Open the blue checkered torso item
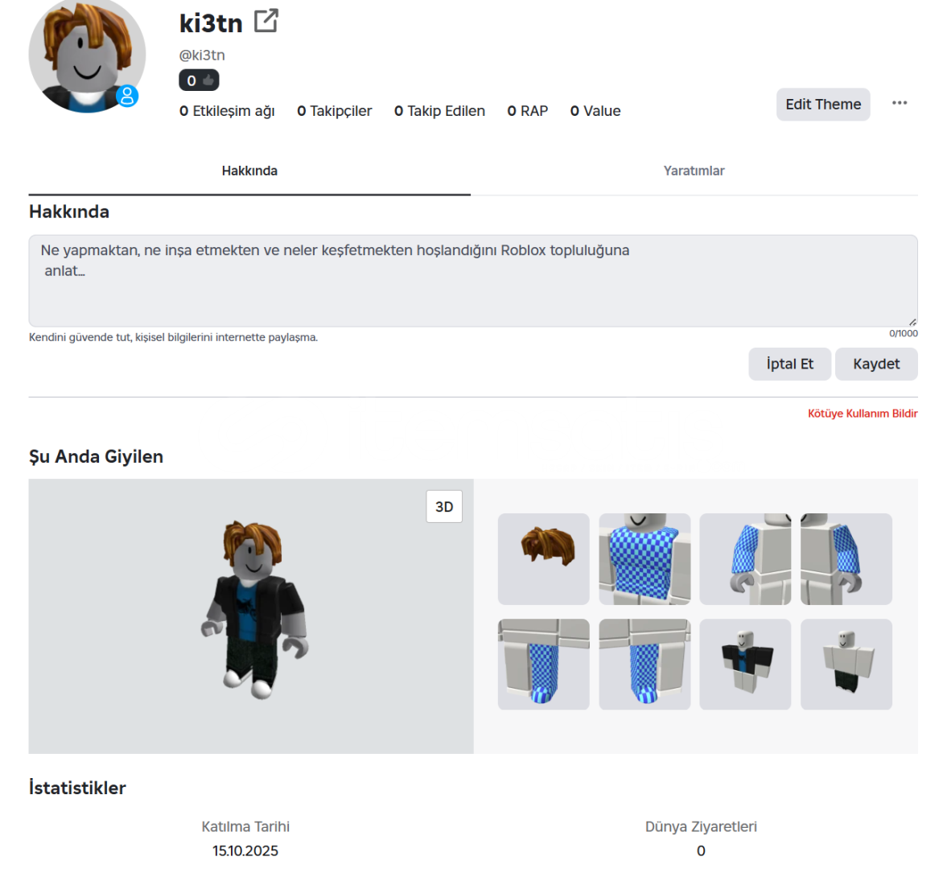This screenshot has height=869, width=943. click(x=644, y=558)
